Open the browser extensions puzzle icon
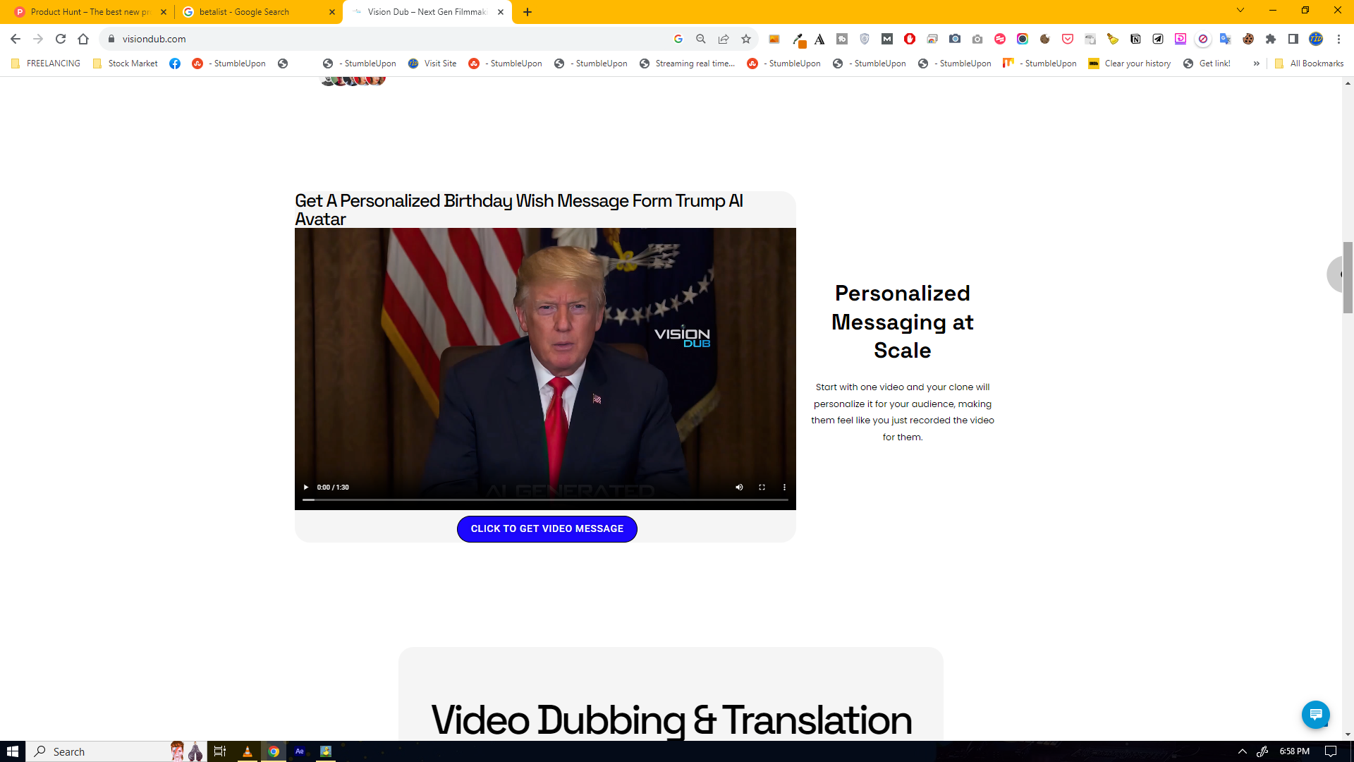The width and height of the screenshot is (1354, 762). coord(1271,39)
